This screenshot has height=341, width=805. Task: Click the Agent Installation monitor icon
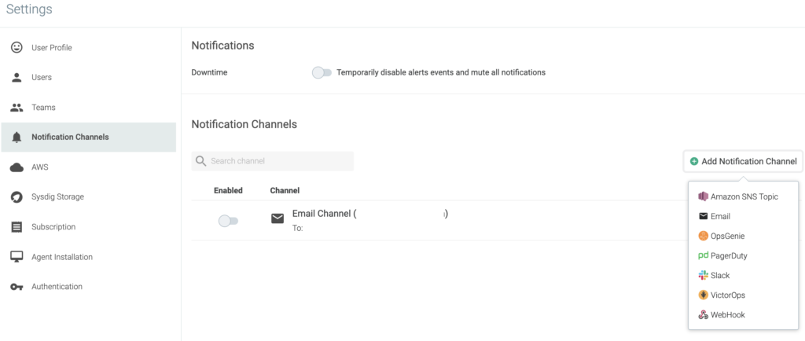coord(17,257)
